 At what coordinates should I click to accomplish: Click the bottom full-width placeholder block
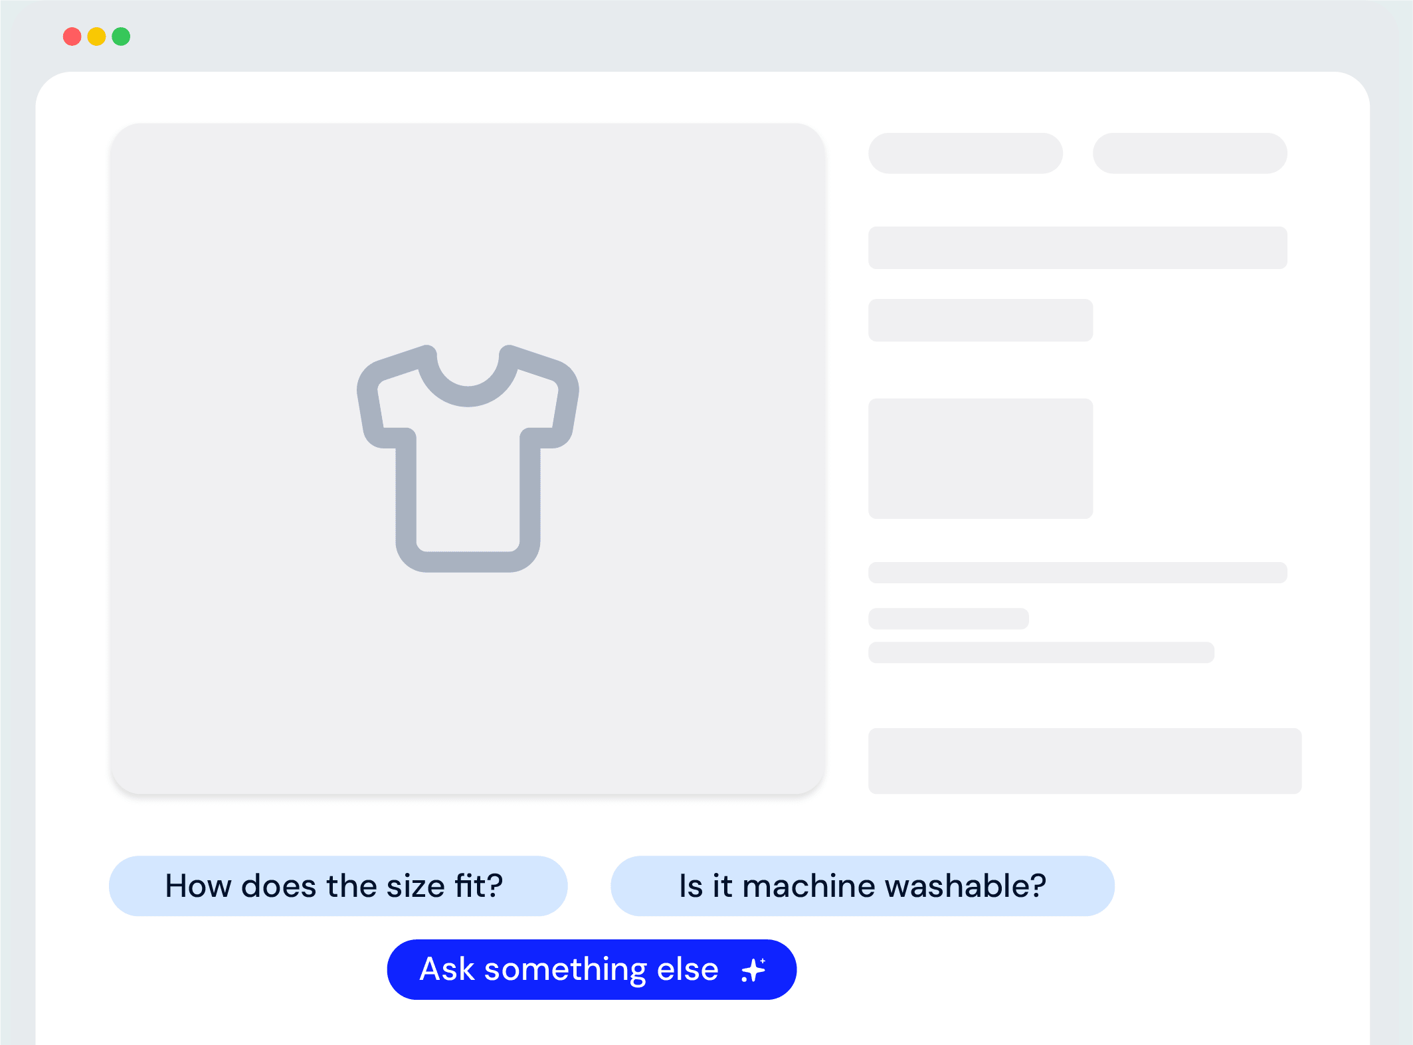(x=1085, y=762)
